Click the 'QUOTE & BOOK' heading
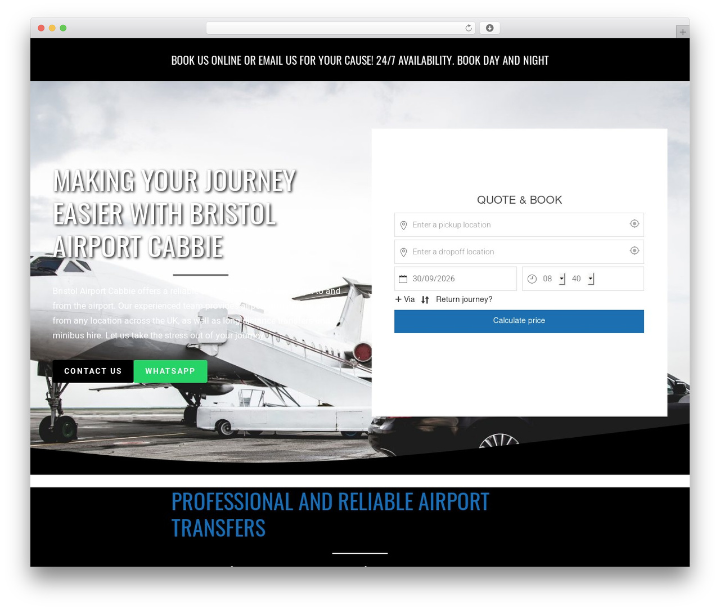The image size is (720, 610). (519, 200)
